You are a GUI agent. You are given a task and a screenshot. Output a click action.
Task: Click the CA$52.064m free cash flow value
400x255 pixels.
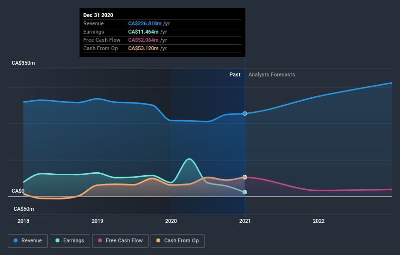pyautogui.click(x=143, y=40)
